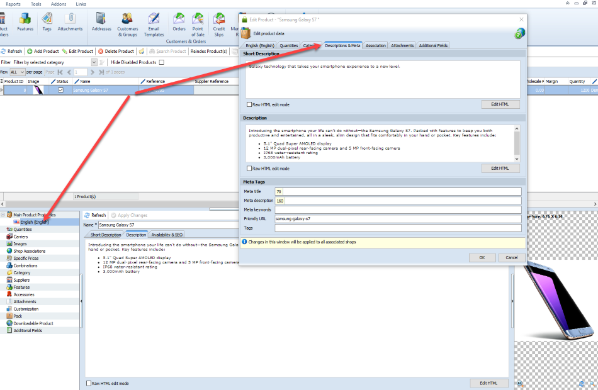
Task: Open Point of Sale ribbon icon
Action: (x=198, y=25)
